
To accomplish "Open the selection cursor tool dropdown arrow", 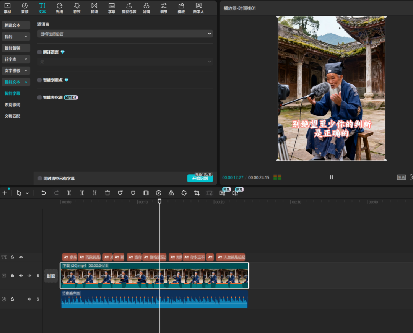I will click(x=27, y=193).
